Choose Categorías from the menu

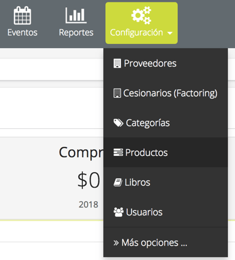[x=165, y=123]
